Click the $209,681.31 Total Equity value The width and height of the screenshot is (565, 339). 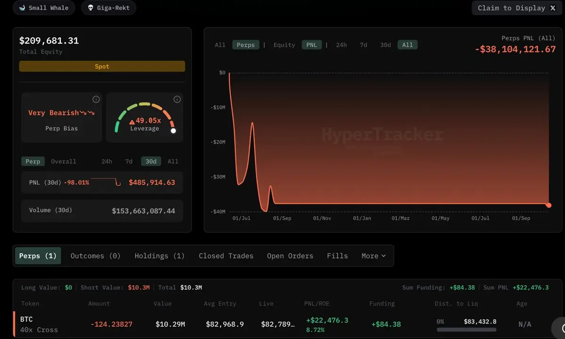49,41
